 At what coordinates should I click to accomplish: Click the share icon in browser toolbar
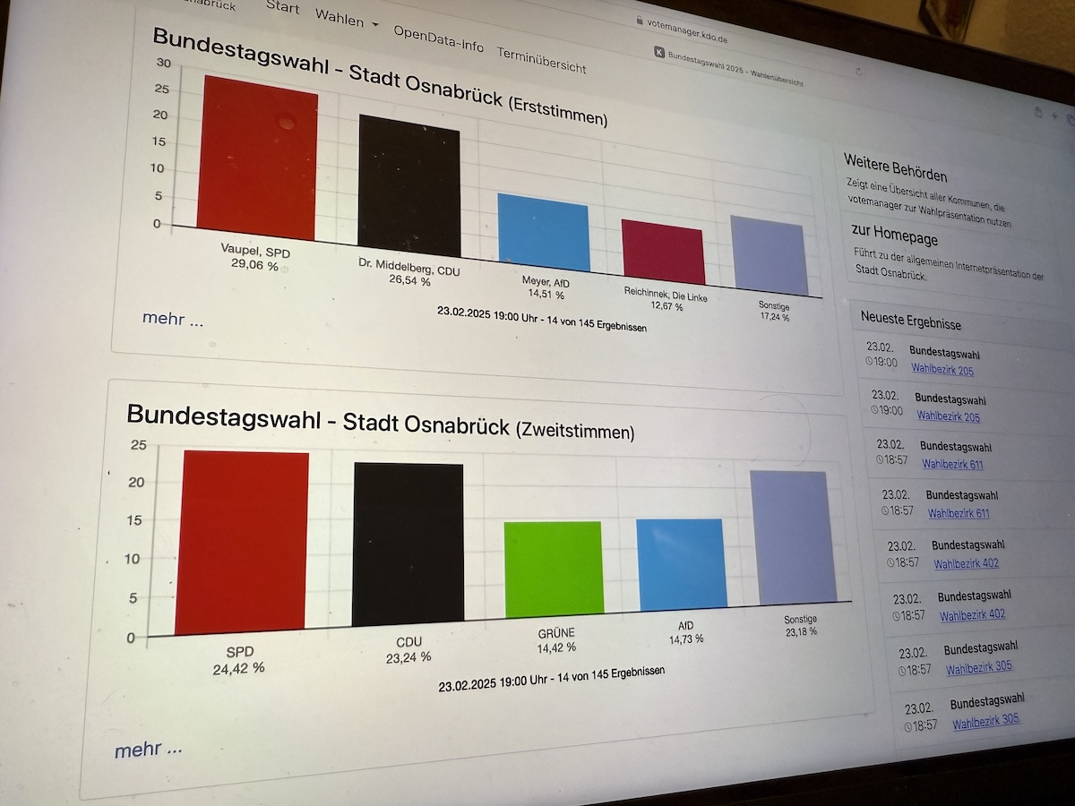click(x=1037, y=112)
